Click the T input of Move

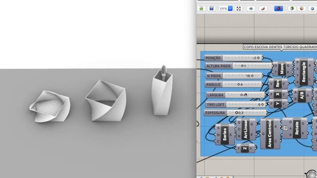(x=275, y=72)
